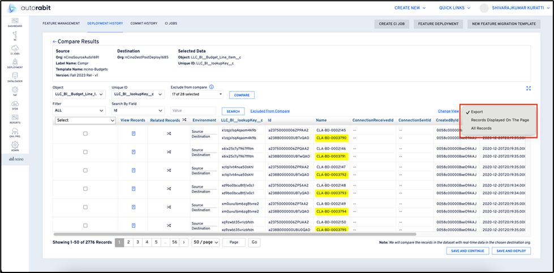View records for row xd9bo0bcu8tfj1x0c1

(x=134, y=188)
